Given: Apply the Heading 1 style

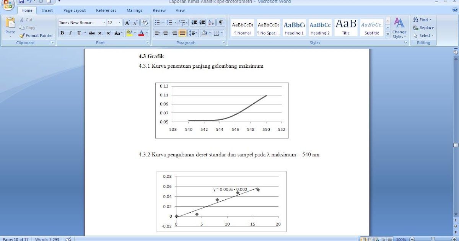Looking at the screenshot, I should point(294,28).
